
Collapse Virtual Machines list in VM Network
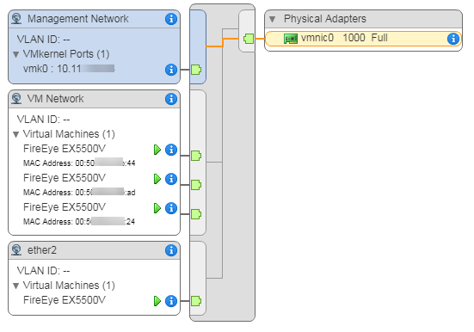(16, 134)
